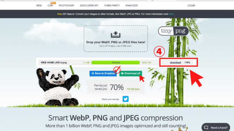
Task: Click the cloud icon on Download all
Action: [122, 73]
